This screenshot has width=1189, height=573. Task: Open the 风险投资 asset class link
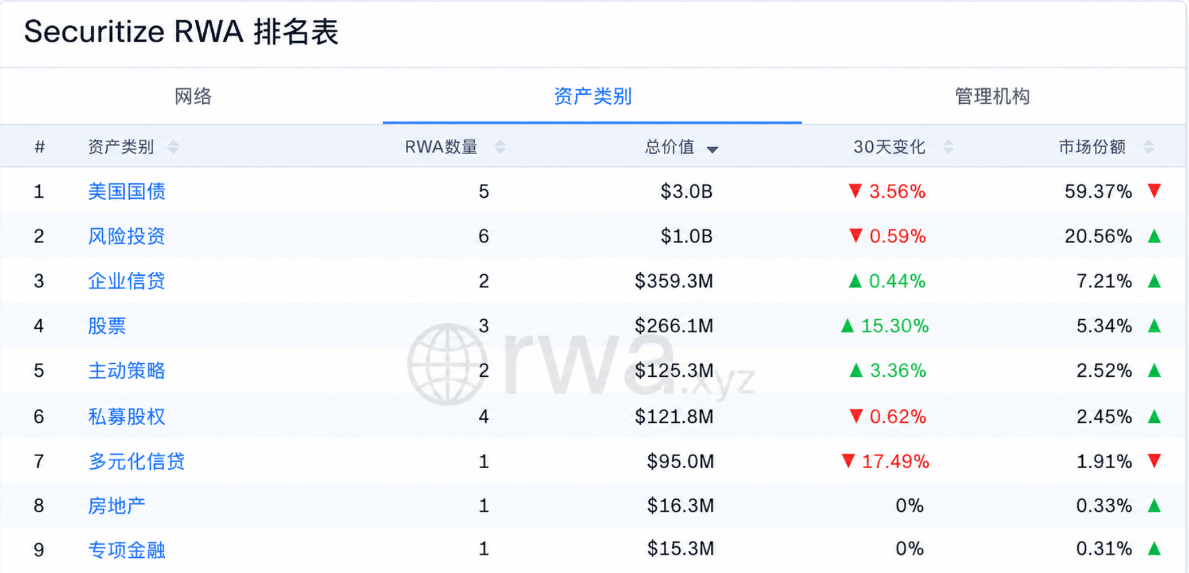(126, 236)
